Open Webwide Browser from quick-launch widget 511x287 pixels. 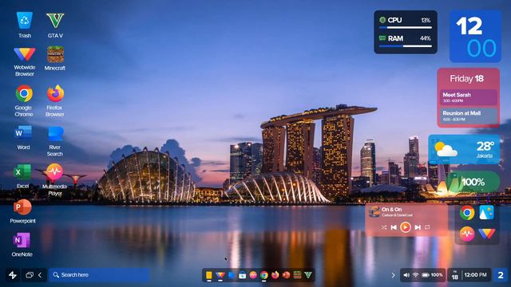point(486,234)
